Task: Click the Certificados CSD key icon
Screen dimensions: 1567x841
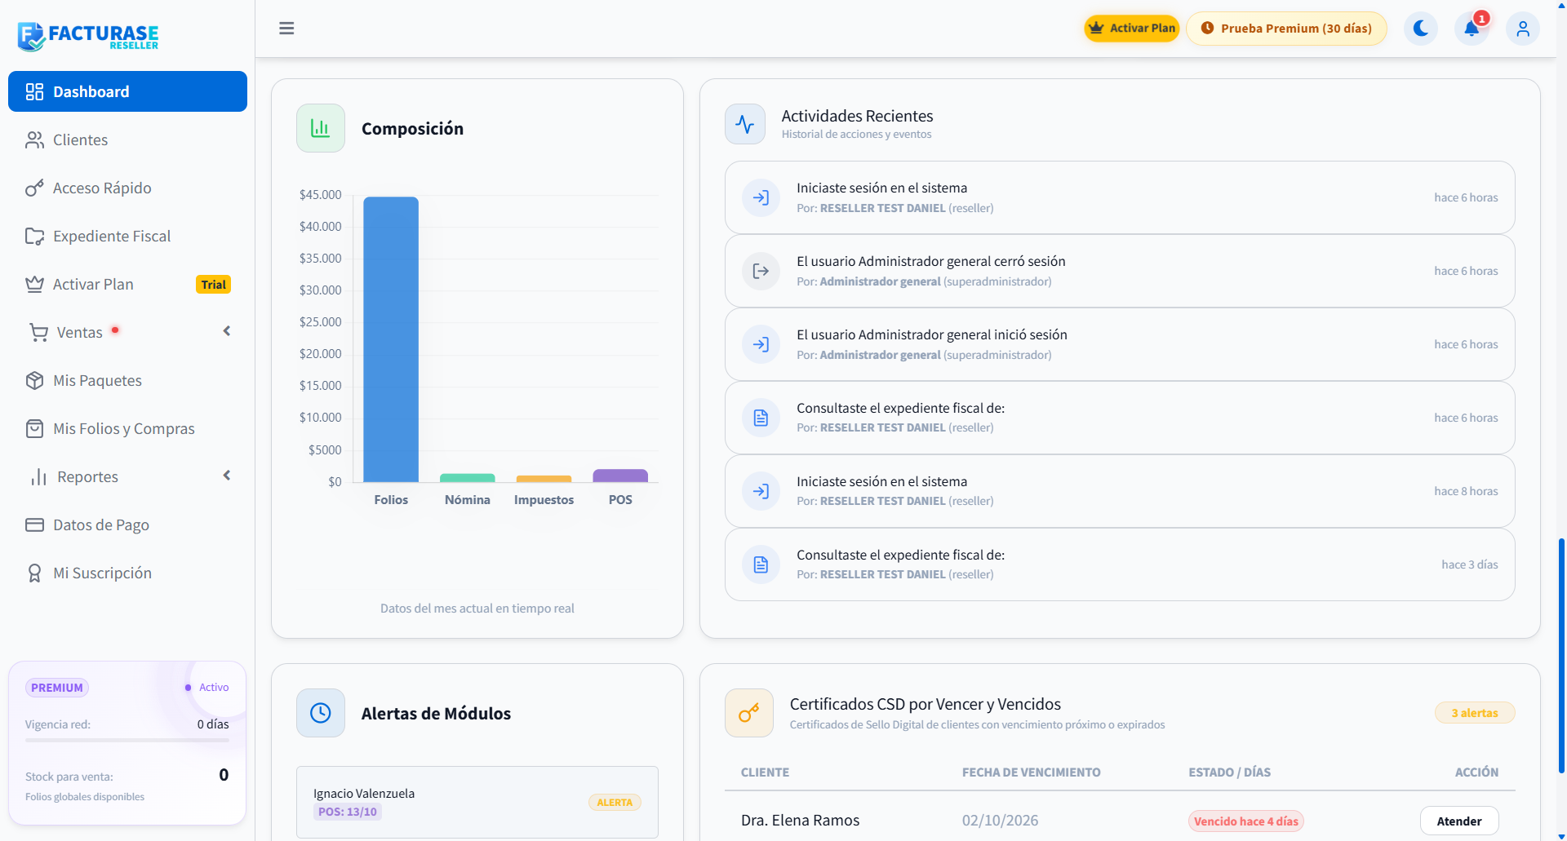Action: pos(749,713)
